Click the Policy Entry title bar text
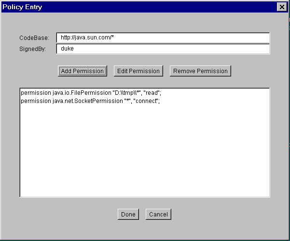 [23, 7]
